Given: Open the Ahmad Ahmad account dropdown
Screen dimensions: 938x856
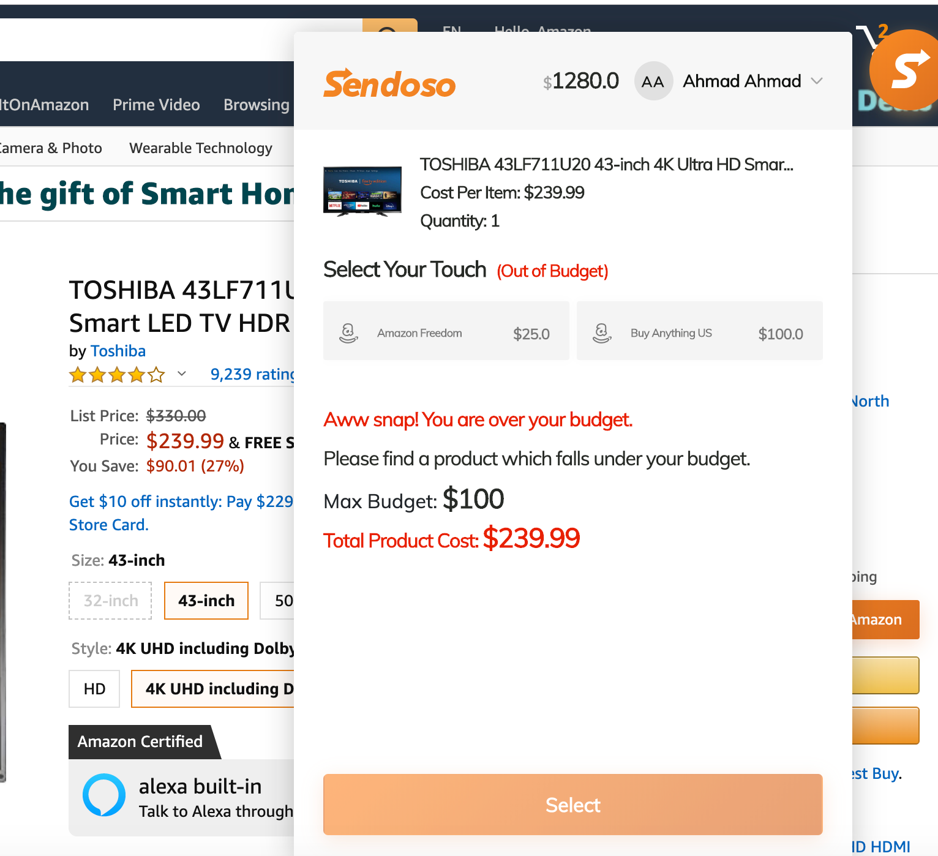Looking at the screenshot, I should [817, 81].
